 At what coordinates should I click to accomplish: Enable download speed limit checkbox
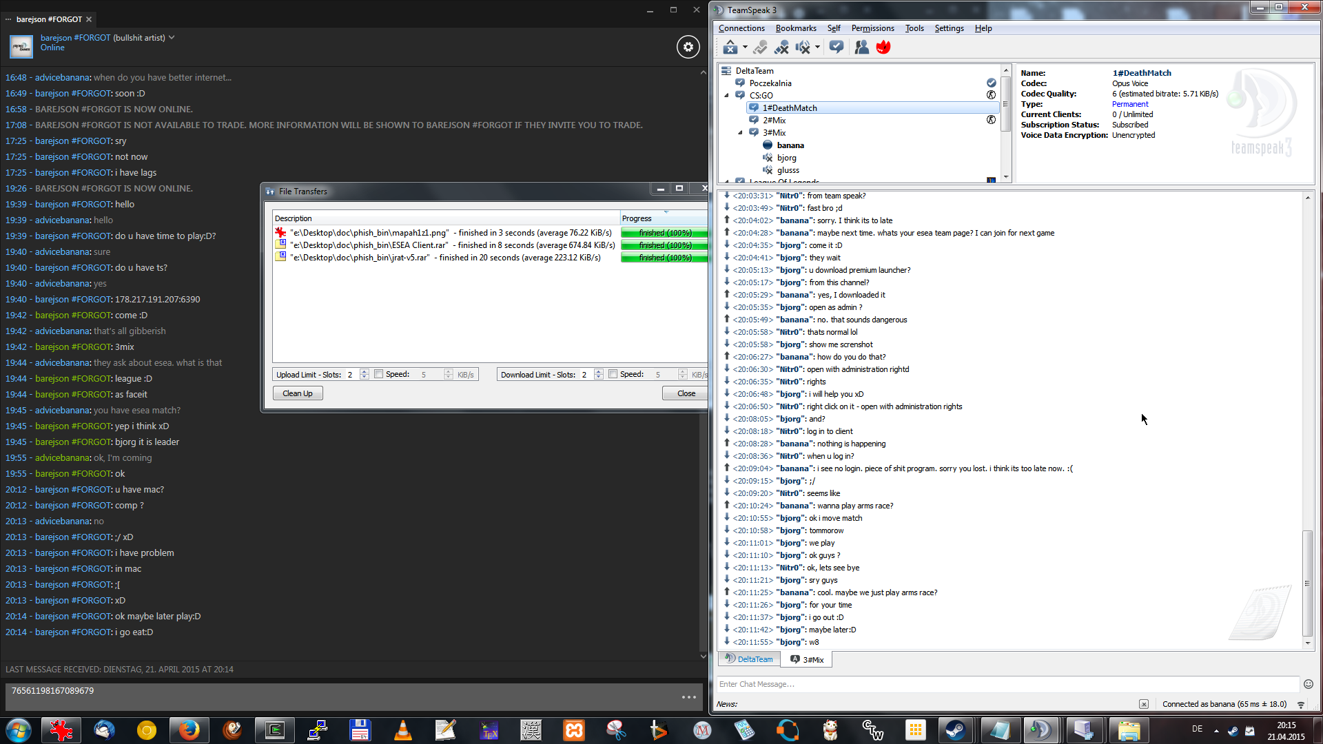(x=613, y=374)
